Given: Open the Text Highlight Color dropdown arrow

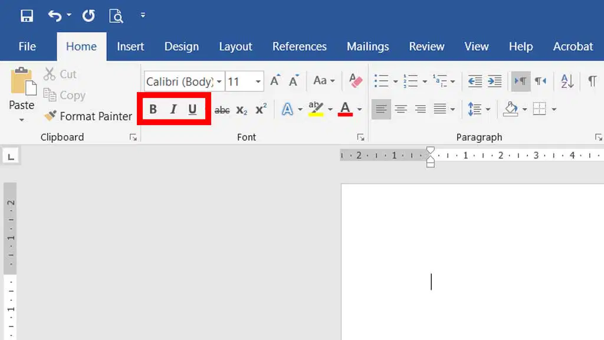Looking at the screenshot, I should [x=330, y=109].
